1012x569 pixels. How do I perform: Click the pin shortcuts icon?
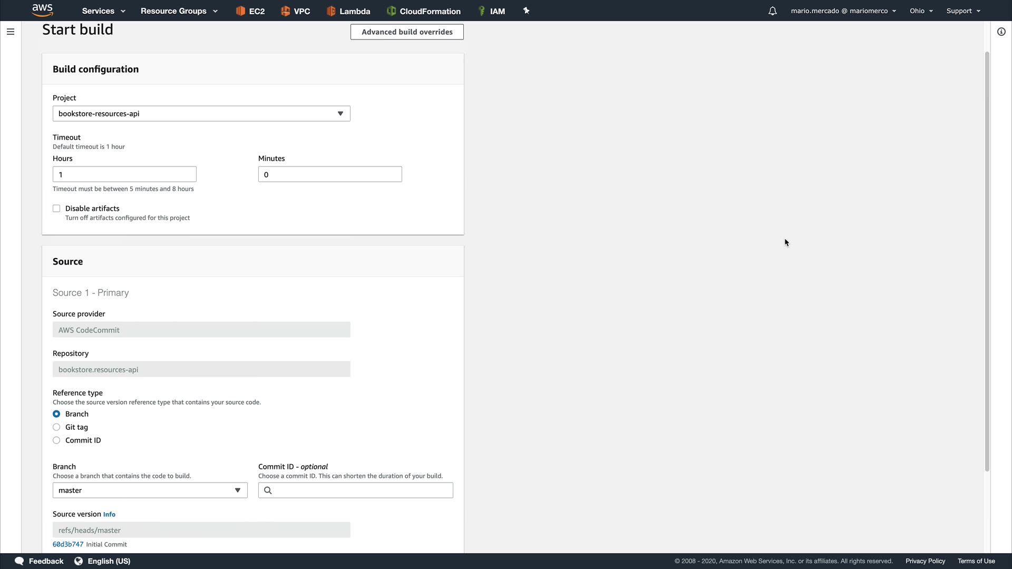[x=526, y=11]
